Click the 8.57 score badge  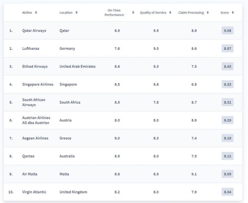(227, 48)
